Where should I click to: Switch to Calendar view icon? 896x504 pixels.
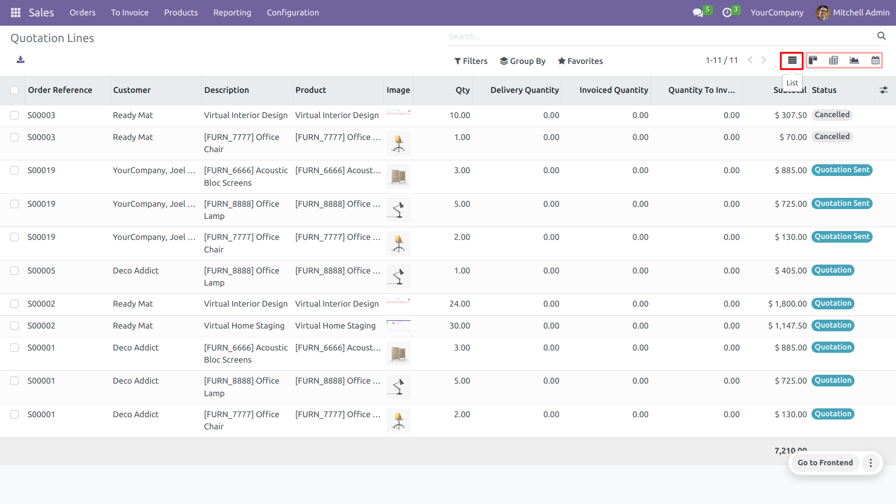point(875,60)
